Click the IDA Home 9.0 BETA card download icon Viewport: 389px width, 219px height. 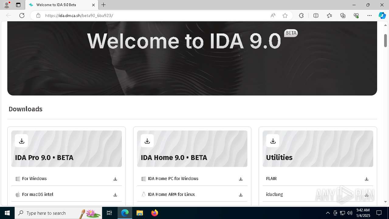(147, 141)
